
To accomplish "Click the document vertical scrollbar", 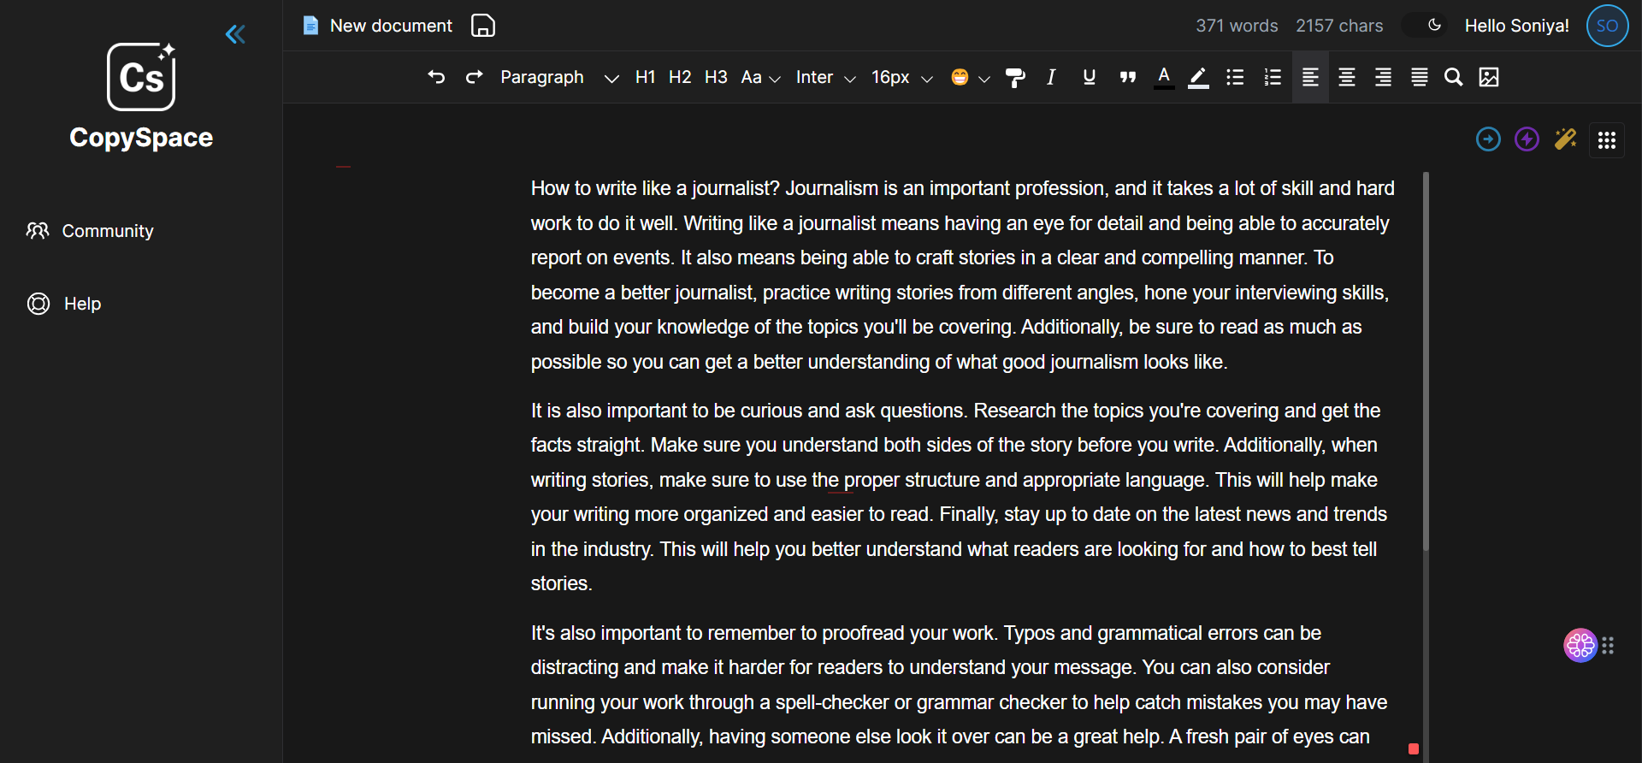I will pos(1426,361).
